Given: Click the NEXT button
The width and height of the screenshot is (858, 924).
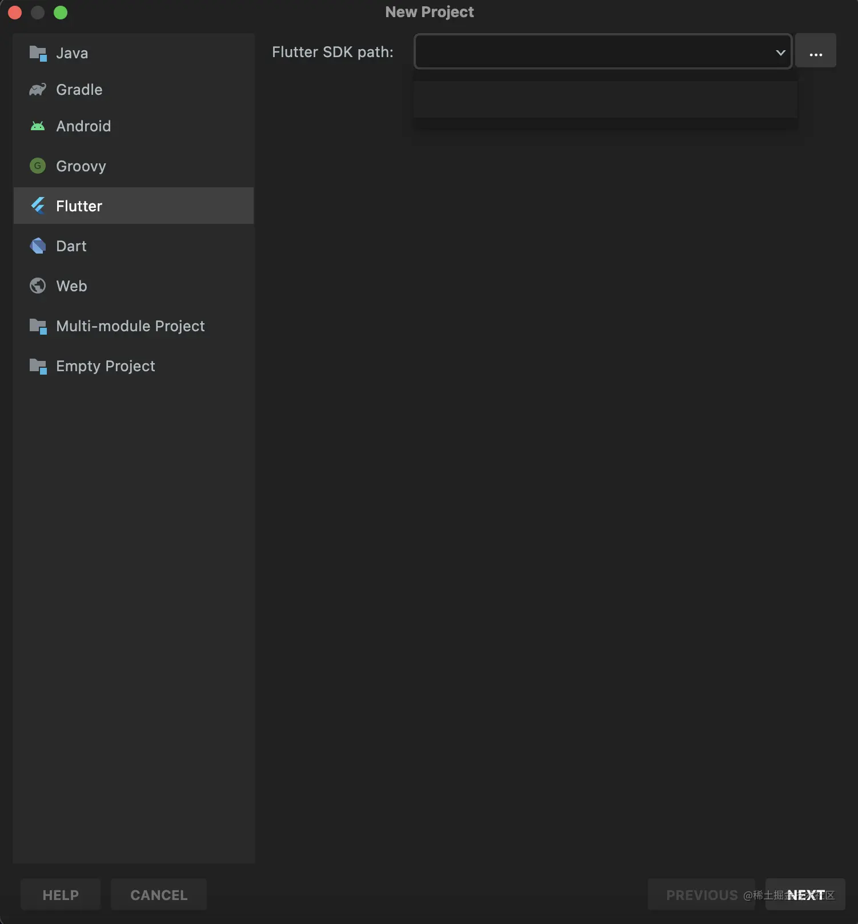Looking at the screenshot, I should pos(805,895).
